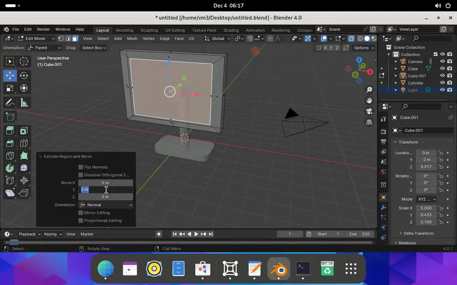Open the Select Box drag dropdown
Image resolution: width=457 pixels, height=285 pixels.
(93, 48)
